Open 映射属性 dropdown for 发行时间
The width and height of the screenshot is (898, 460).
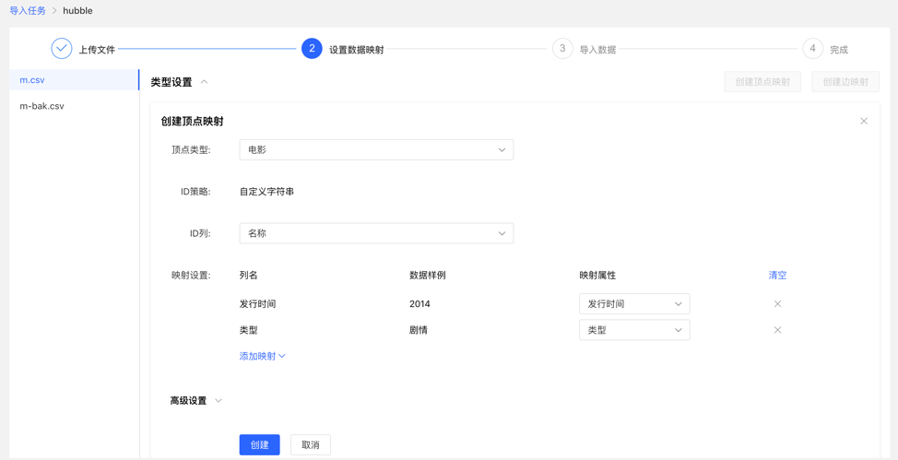click(x=634, y=304)
